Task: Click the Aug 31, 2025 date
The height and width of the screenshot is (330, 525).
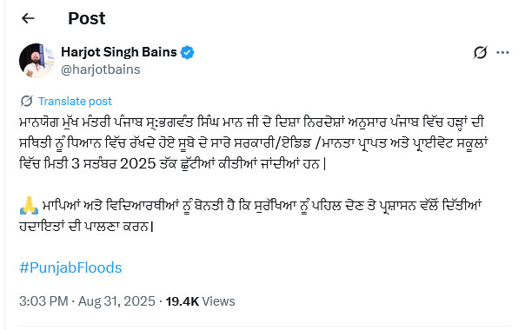Action: [x=116, y=301]
